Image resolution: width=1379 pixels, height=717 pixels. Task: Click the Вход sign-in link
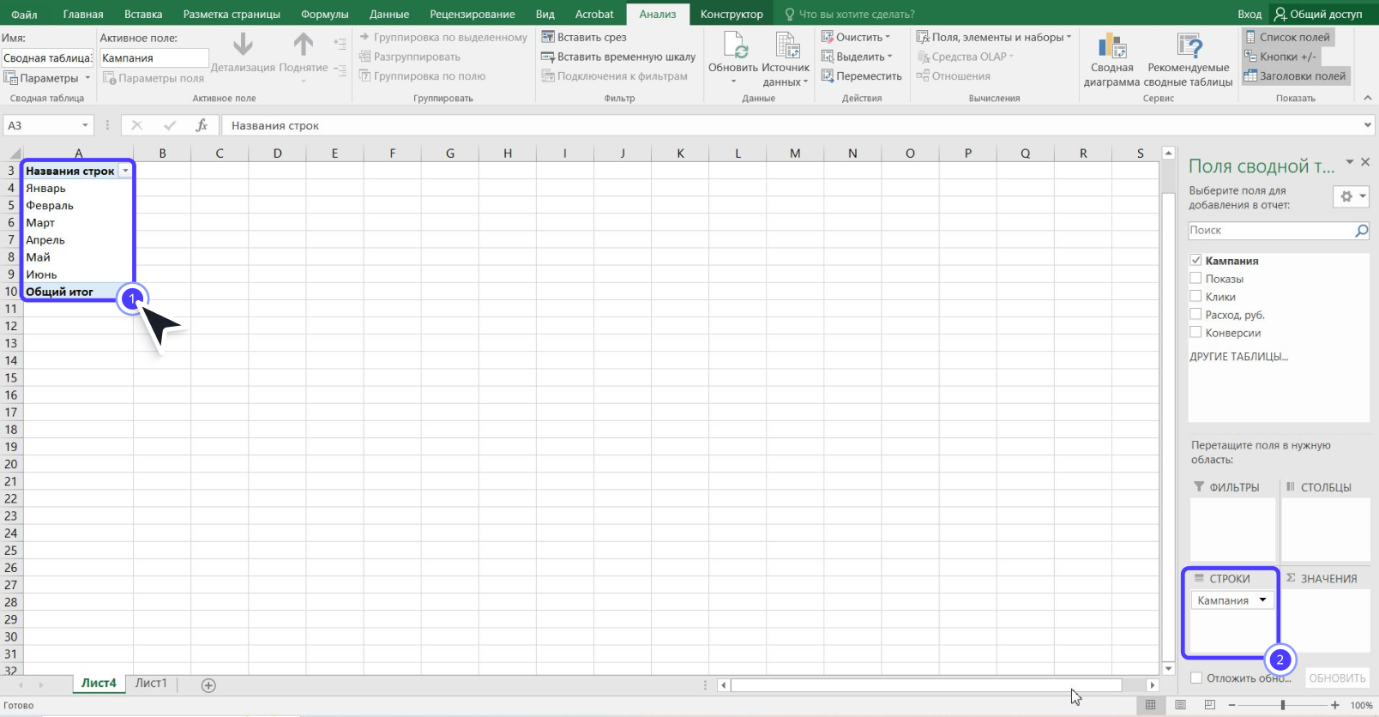pos(1250,14)
